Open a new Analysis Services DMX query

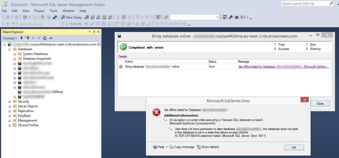coord(98,17)
